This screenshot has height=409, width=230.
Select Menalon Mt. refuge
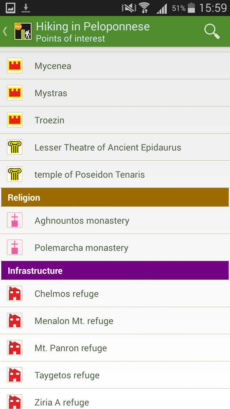pos(74,321)
